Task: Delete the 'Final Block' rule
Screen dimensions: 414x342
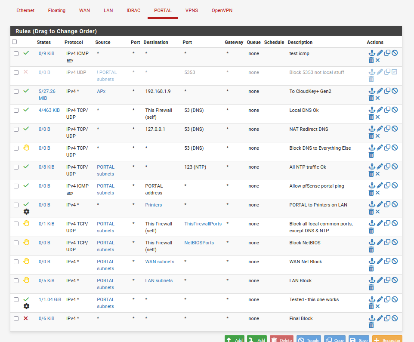Action: (371, 325)
